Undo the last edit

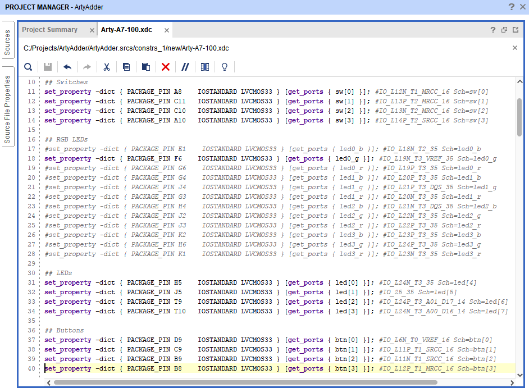tap(67, 66)
